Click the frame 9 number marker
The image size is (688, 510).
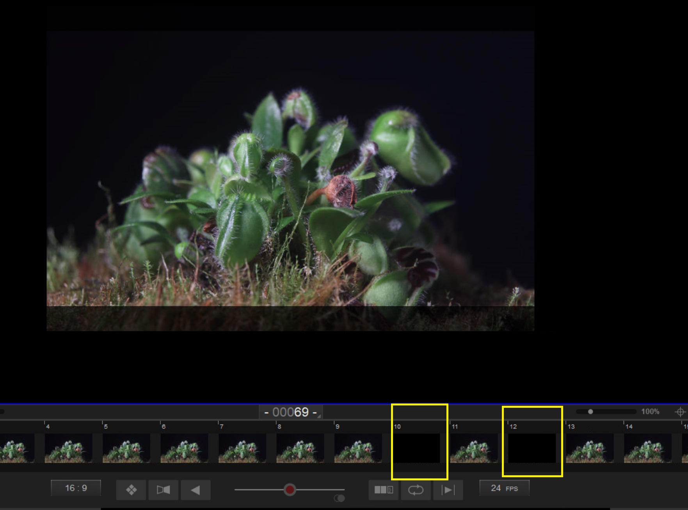pos(337,426)
